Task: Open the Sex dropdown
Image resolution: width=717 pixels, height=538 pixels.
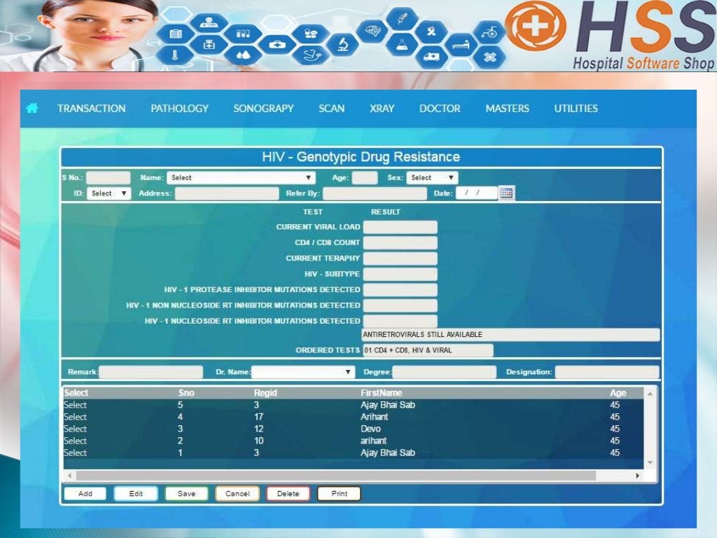Action: coord(432,177)
